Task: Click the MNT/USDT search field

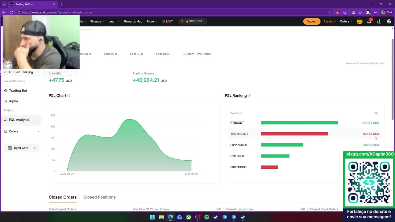Action: pyautogui.click(x=193, y=21)
